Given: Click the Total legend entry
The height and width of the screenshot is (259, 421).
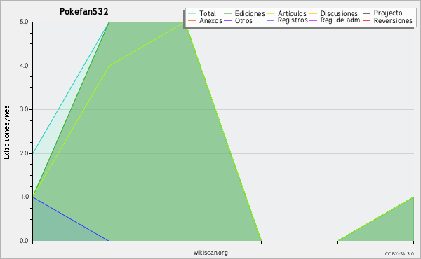Looking at the screenshot, I should [x=208, y=13].
